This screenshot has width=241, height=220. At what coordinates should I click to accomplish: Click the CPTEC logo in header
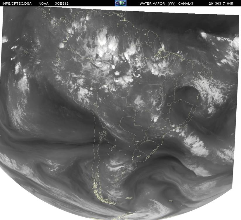tap(121, 3)
